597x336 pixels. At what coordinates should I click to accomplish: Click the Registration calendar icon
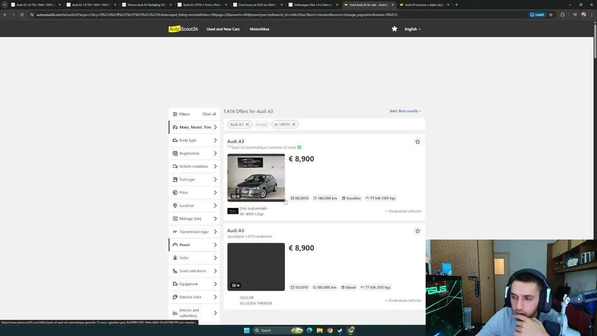click(175, 153)
